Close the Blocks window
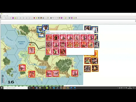The image size is (136, 102). [x=93, y=31]
